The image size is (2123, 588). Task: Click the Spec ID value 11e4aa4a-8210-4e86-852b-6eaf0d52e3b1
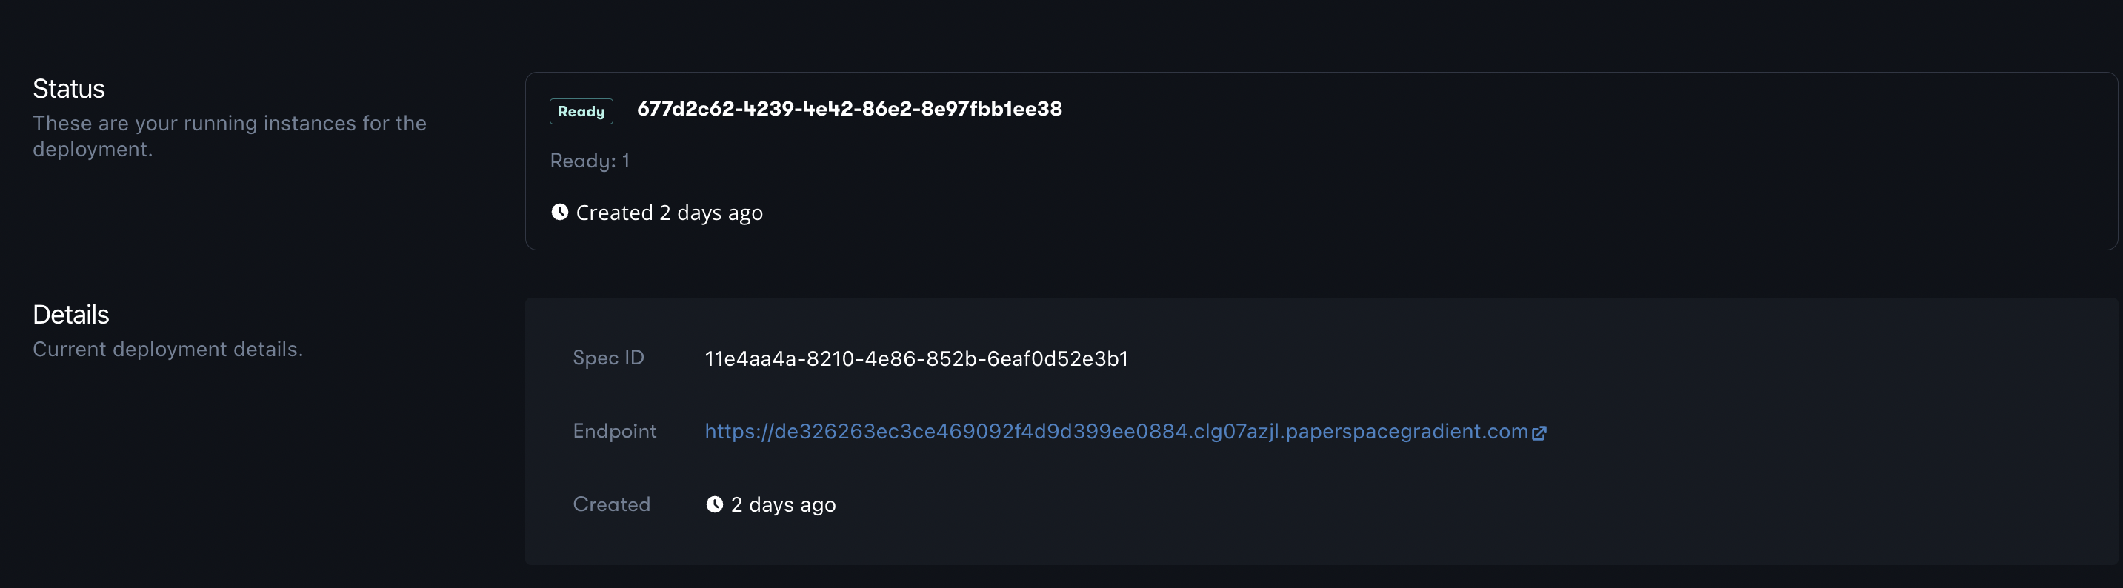916,358
